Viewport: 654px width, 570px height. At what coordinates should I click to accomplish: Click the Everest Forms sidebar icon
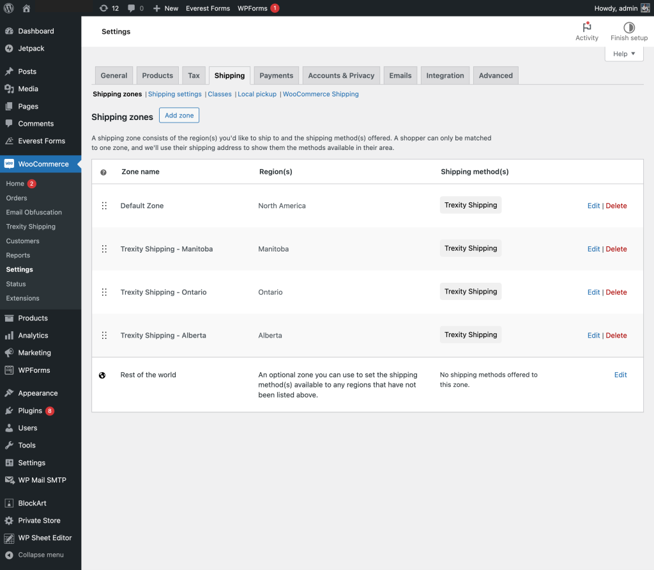pyautogui.click(x=9, y=141)
